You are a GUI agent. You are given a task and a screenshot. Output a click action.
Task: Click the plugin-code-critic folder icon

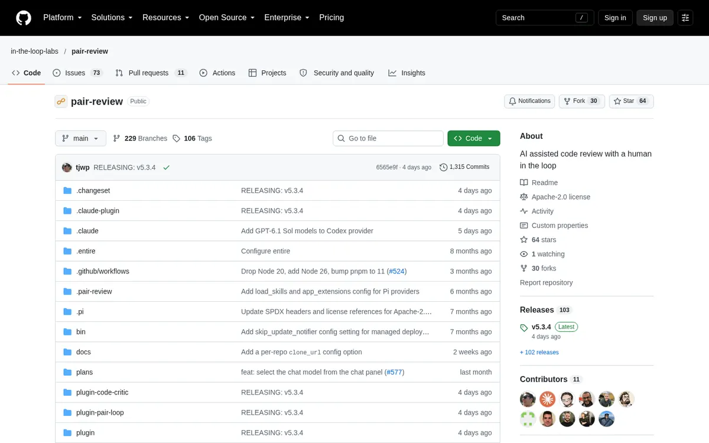(x=67, y=392)
